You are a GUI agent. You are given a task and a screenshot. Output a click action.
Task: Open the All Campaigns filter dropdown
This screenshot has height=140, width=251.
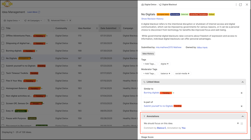(33, 20)
